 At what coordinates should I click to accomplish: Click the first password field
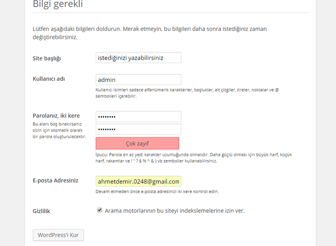[x=138, y=116]
